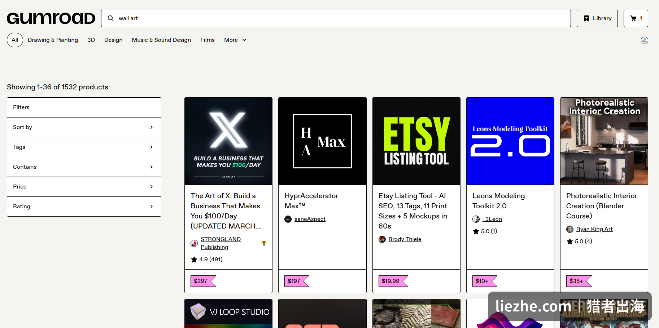Expand the Price filter
Screen dimensions: 659x328
click(84, 187)
